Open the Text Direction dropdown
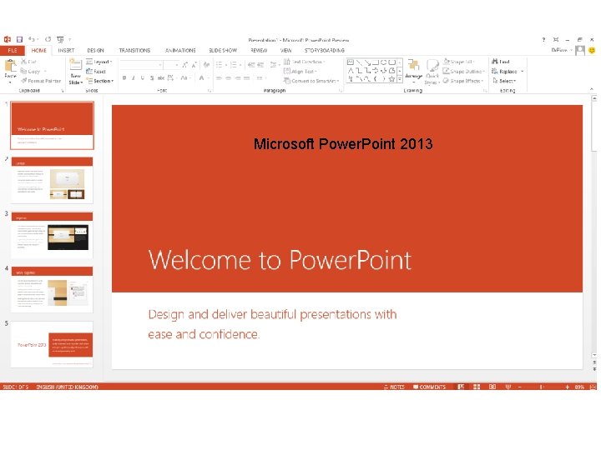This screenshot has width=601, height=450. pos(305,62)
